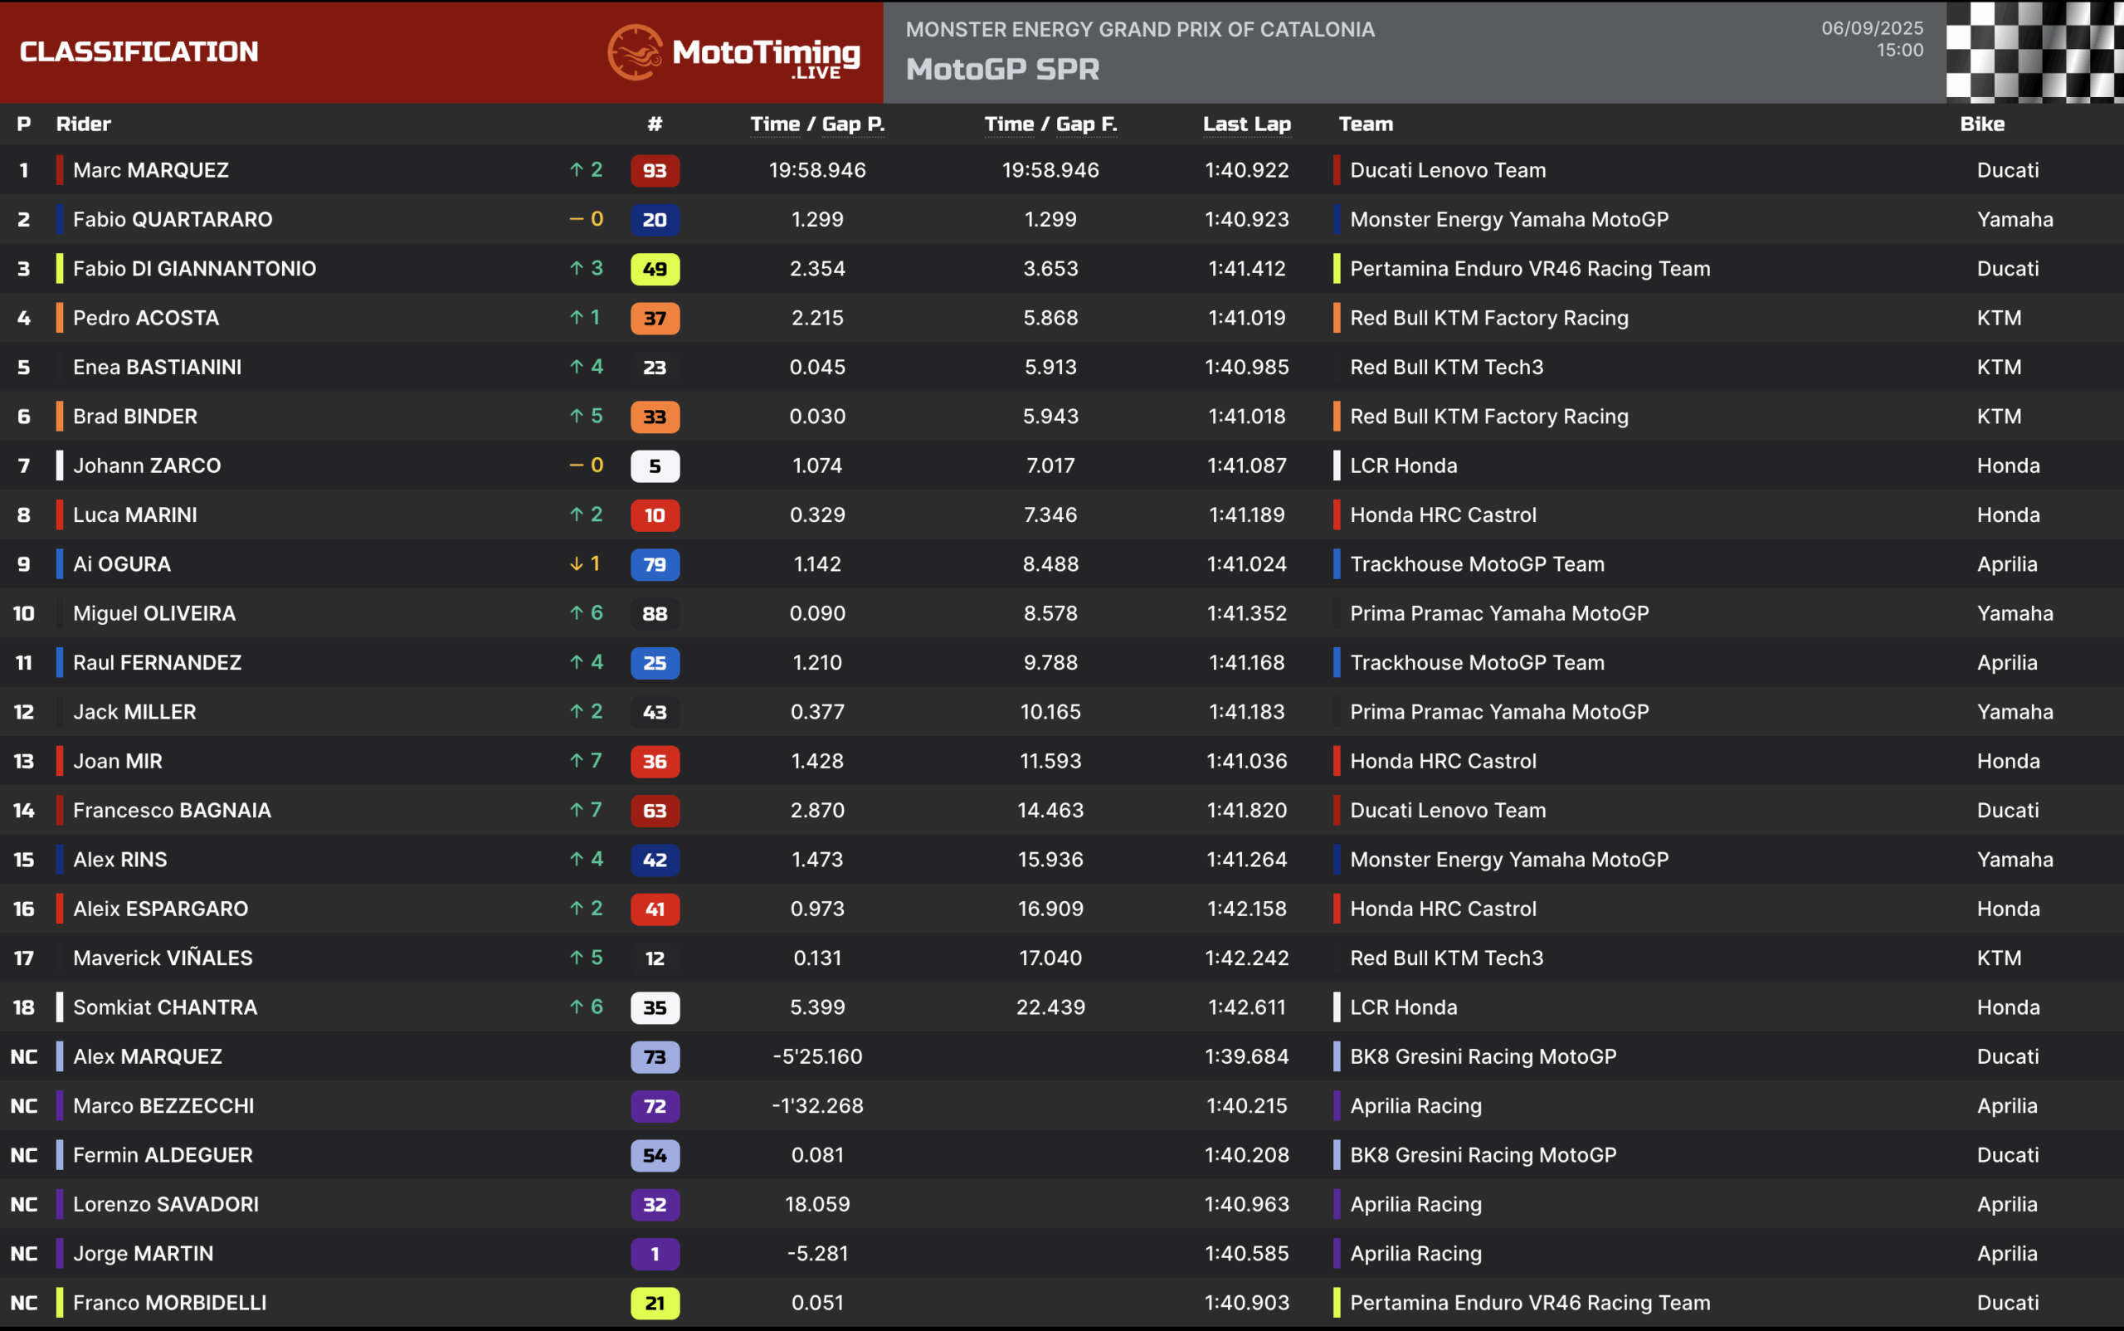The height and width of the screenshot is (1331, 2124).
Task: Click number badge 36 for Joan Mir
Action: [x=655, y=763]
